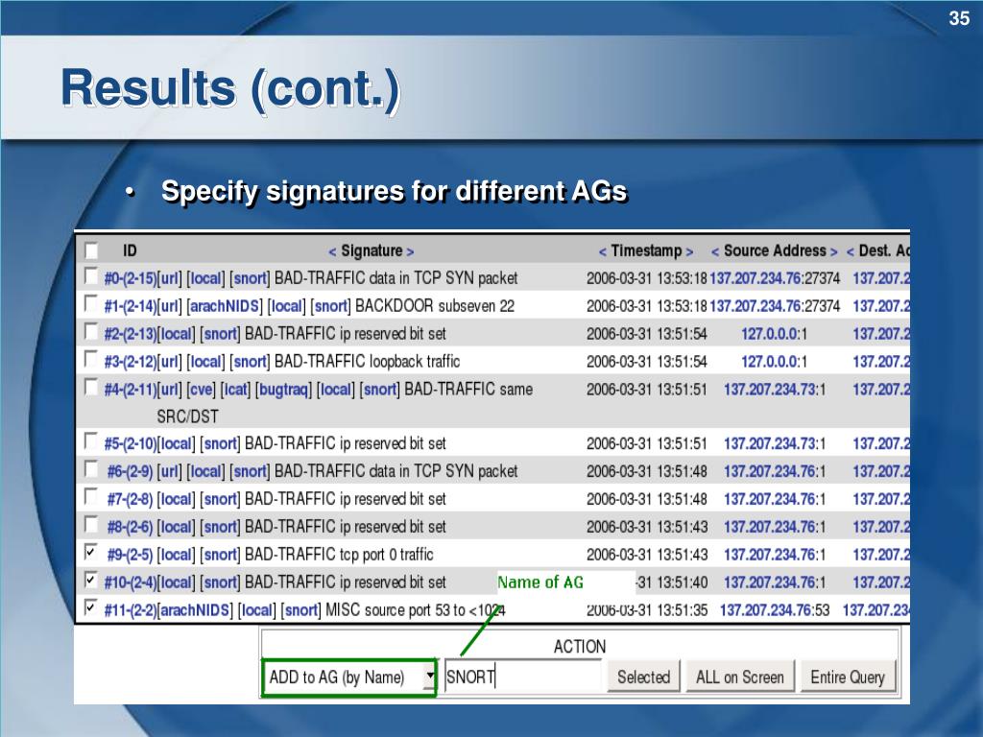Open source 137.207.234.73 in row #5-(2-10)
This screenshot has width=983, height=737.
(769, 443)
